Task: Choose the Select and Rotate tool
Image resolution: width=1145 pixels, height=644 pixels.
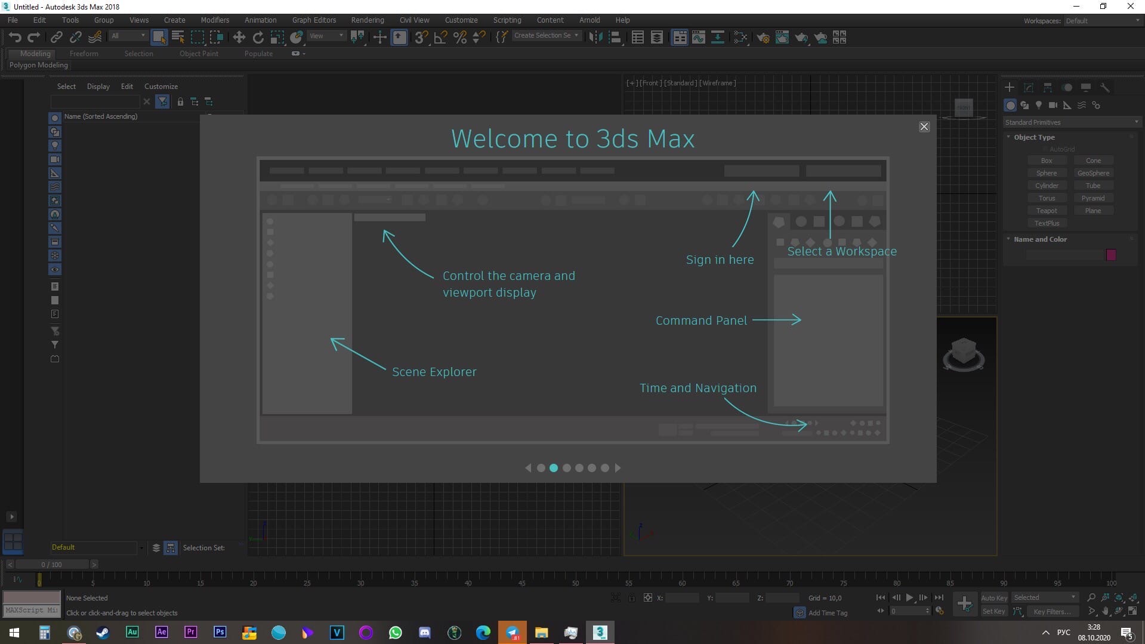Action: tap(258, 37)
